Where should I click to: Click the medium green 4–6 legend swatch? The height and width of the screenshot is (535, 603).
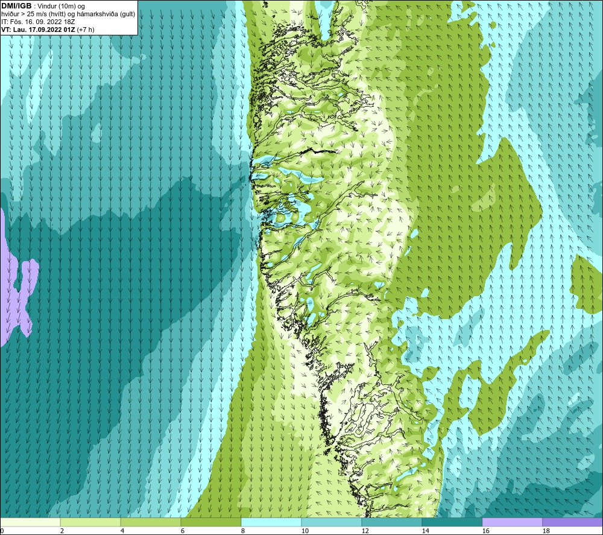151,522
